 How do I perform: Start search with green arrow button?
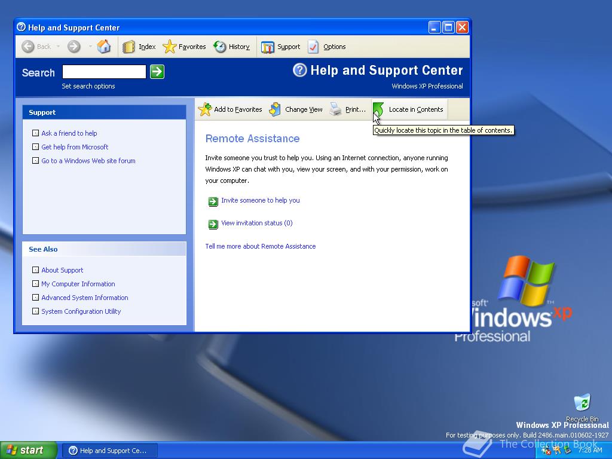tap(157, 72)
